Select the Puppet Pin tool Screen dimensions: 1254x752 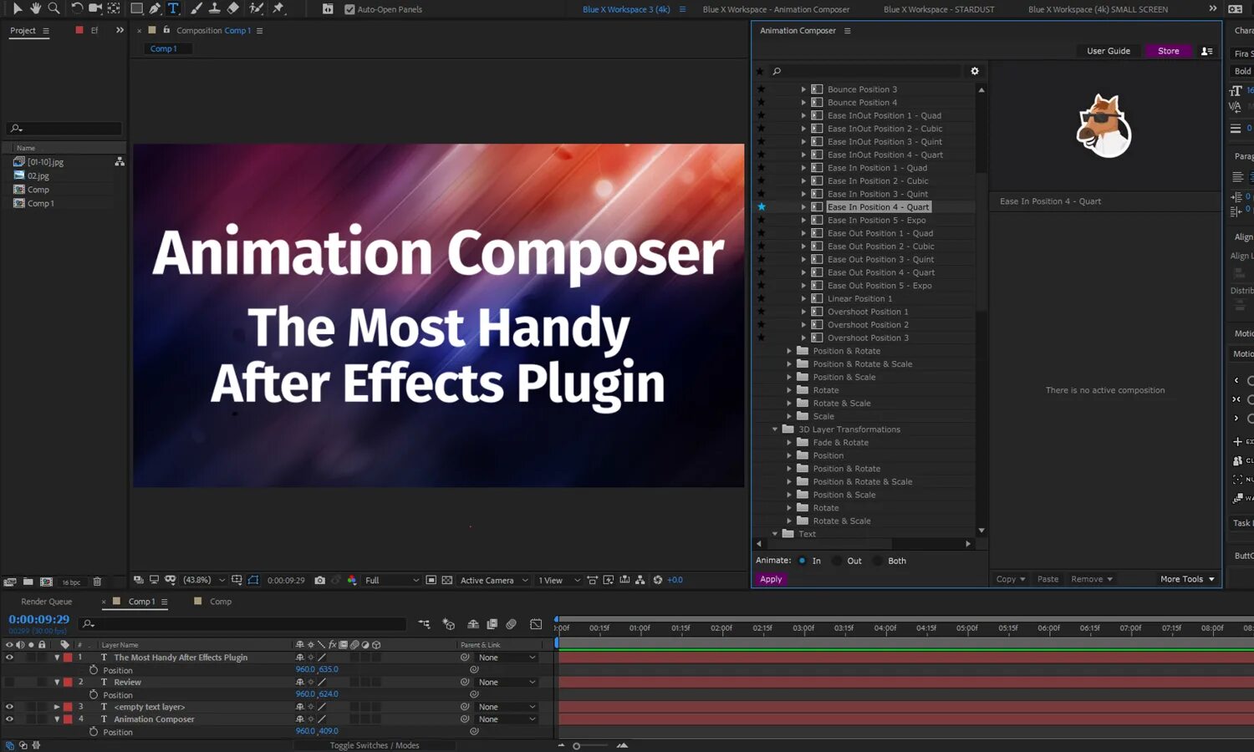click(278, 8)
